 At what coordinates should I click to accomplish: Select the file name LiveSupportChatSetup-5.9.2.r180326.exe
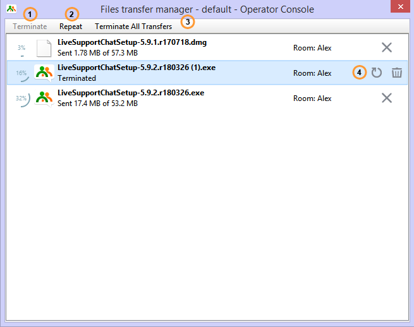[x=131, y=93]
